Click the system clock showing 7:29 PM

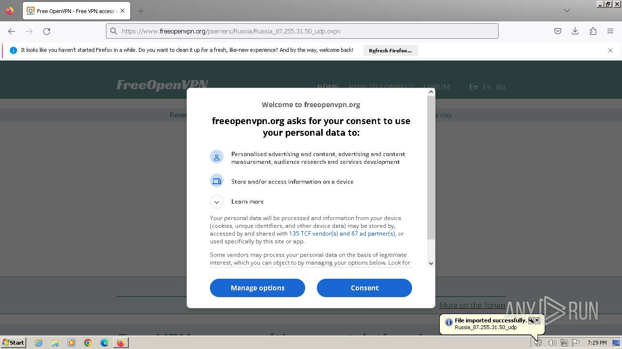[597, 343]
